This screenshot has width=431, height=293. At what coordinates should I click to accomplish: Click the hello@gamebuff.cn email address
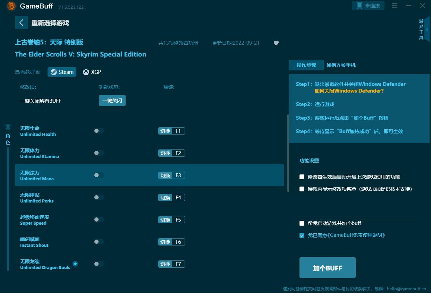coord(406,288)
